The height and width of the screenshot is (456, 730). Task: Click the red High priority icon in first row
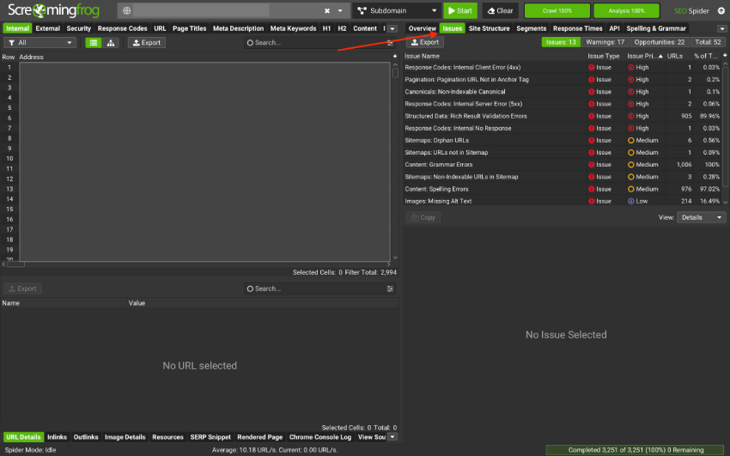pyautogui.click(x=631, y=67)
